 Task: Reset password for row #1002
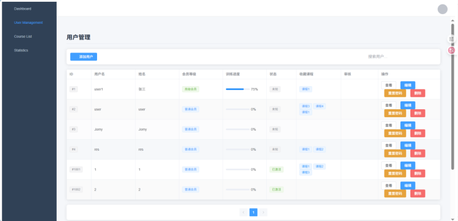[x=395, y=194]
